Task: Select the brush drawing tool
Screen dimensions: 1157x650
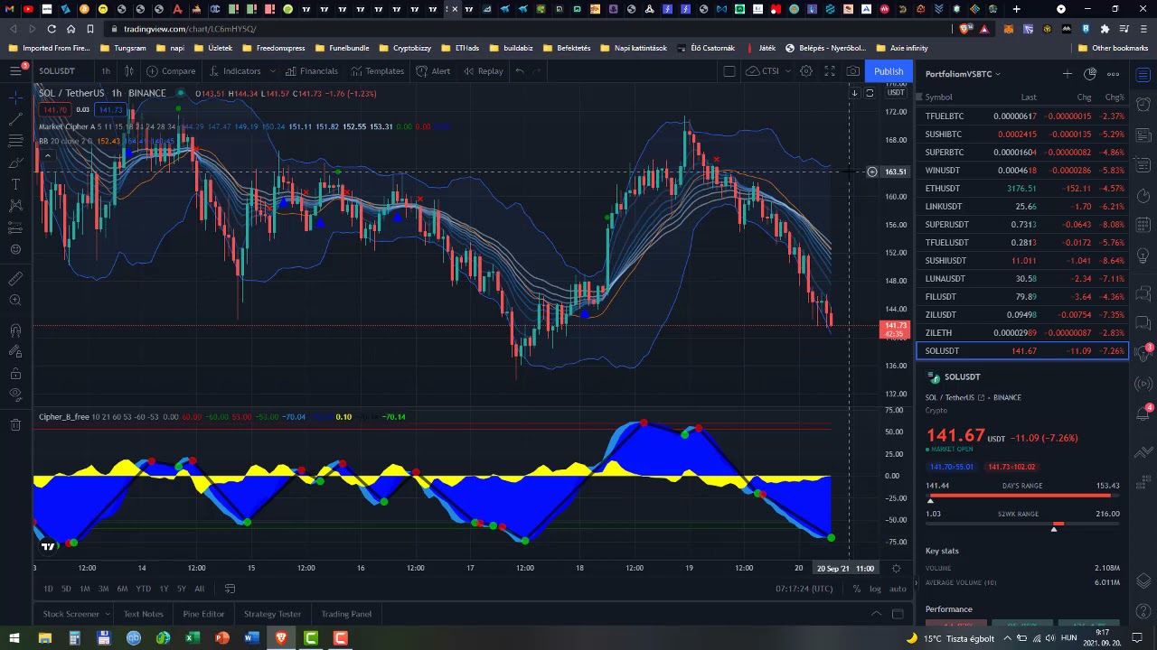Action: (15, 162)
